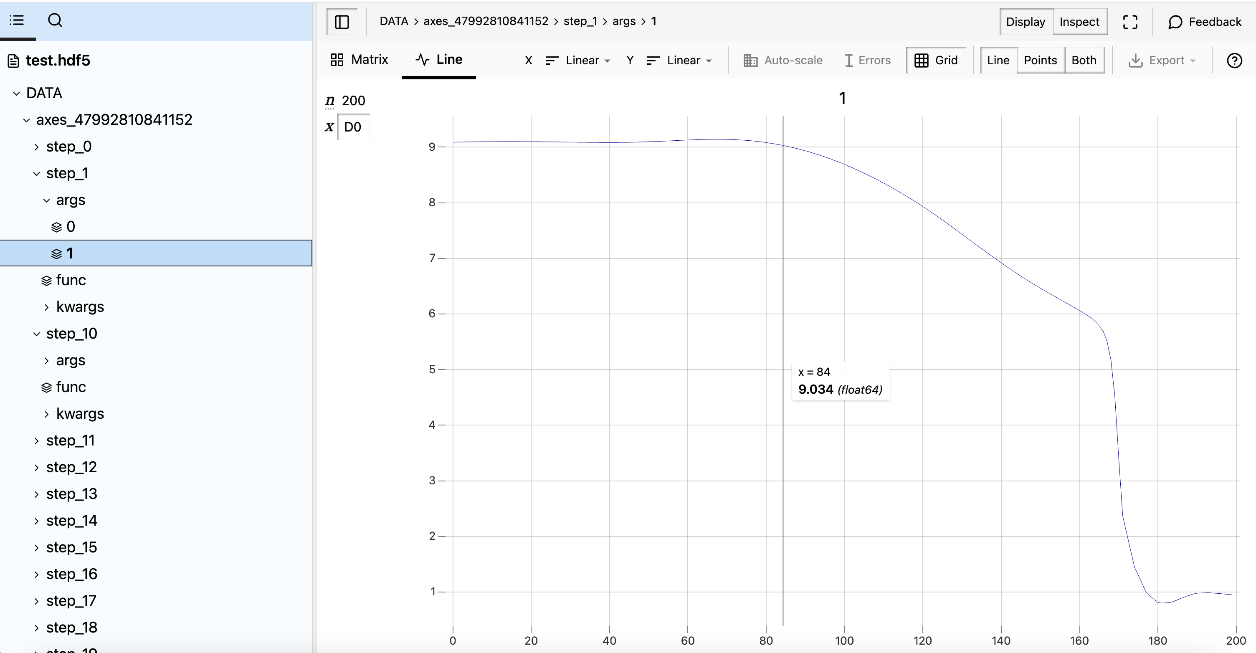1256x653 pixels.
Task: Open the Y axis Linear scale dropdown
Action: (679, 61)
